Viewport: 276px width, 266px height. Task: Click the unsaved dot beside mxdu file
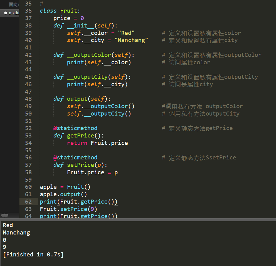coord(6,13)
